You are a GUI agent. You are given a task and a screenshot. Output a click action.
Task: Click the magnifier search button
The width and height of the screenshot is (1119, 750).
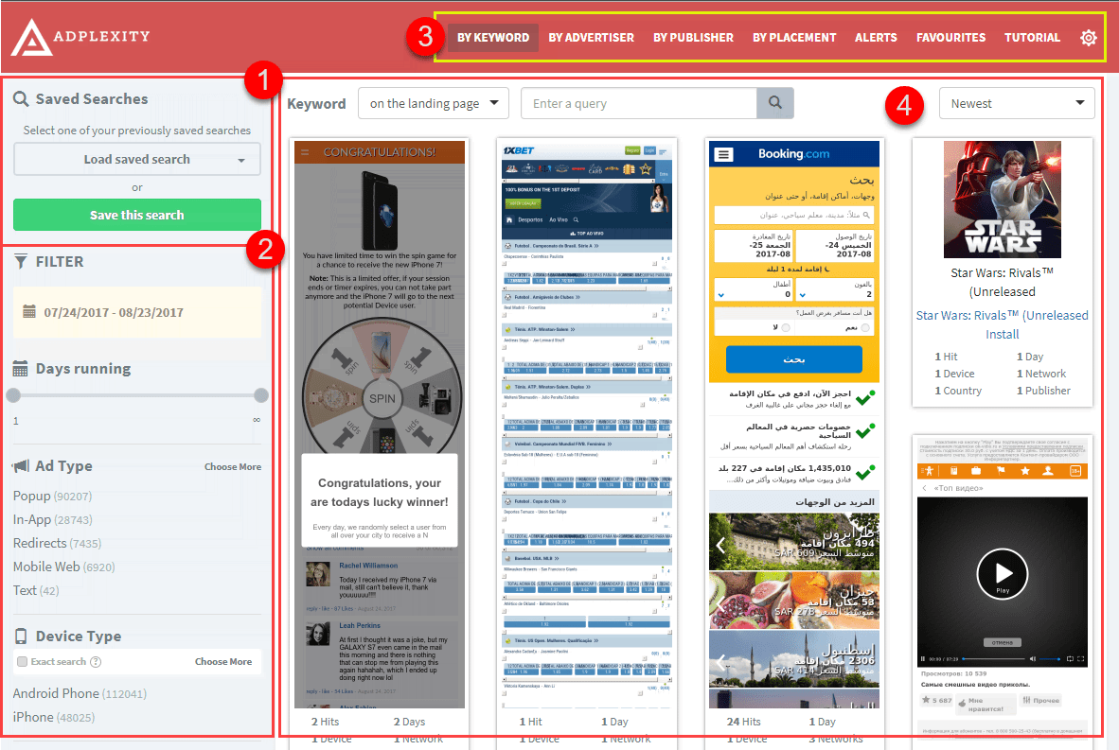(774, 104)
